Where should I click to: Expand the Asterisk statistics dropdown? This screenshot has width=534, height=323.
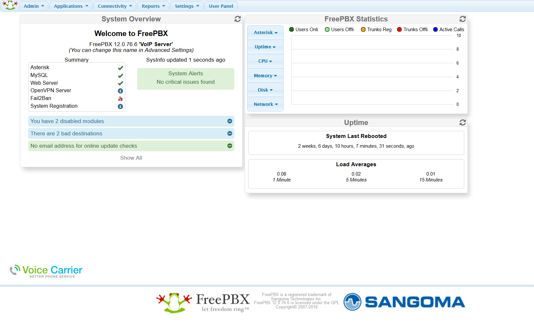[265, 32]
